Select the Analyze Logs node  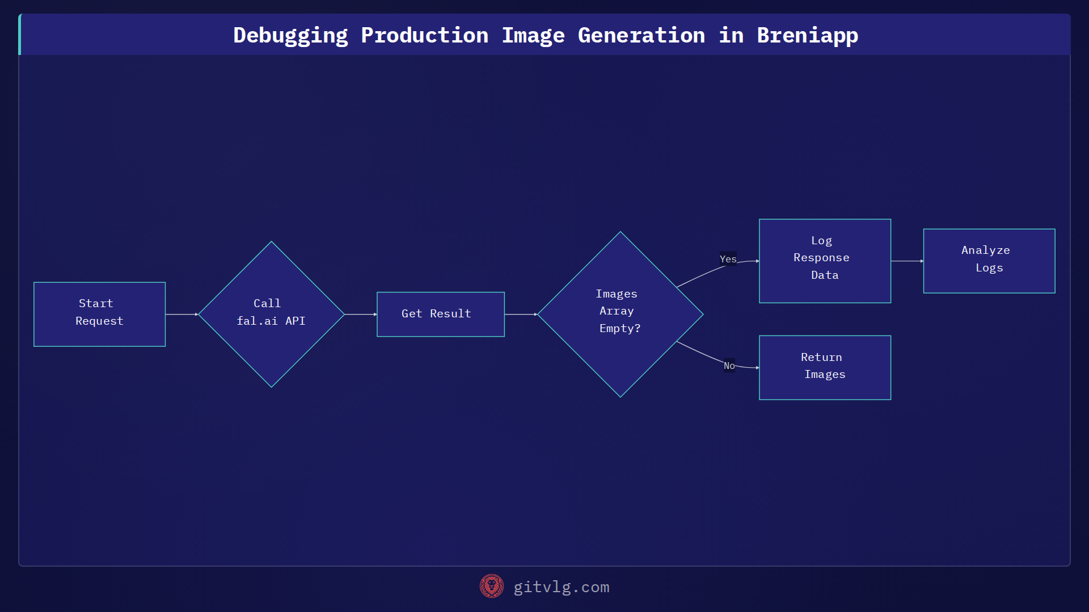pyautogui.click(x=989, y=261)
